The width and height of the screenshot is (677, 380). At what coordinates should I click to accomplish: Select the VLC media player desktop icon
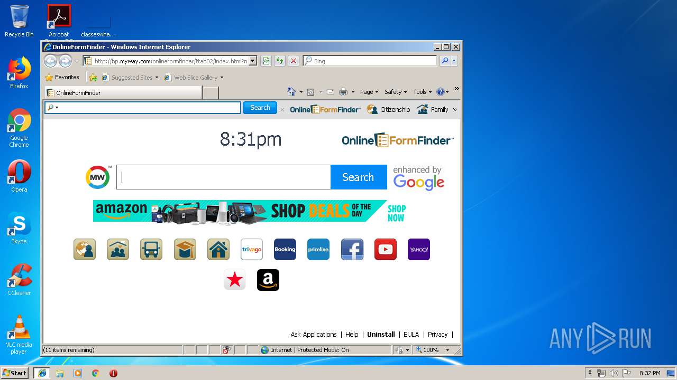pyautogui.click(x=19, y=335)
